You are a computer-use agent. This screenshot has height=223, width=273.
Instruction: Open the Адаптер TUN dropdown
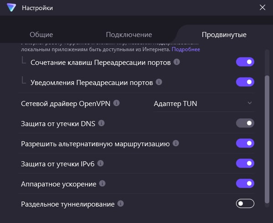coord(203,104)
